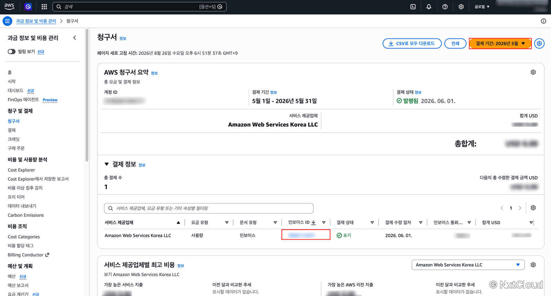Open the 문서 유형 column filter
The width and height of the screenshot is (551, 296).
pyautogui.click(x=275, y=222)
